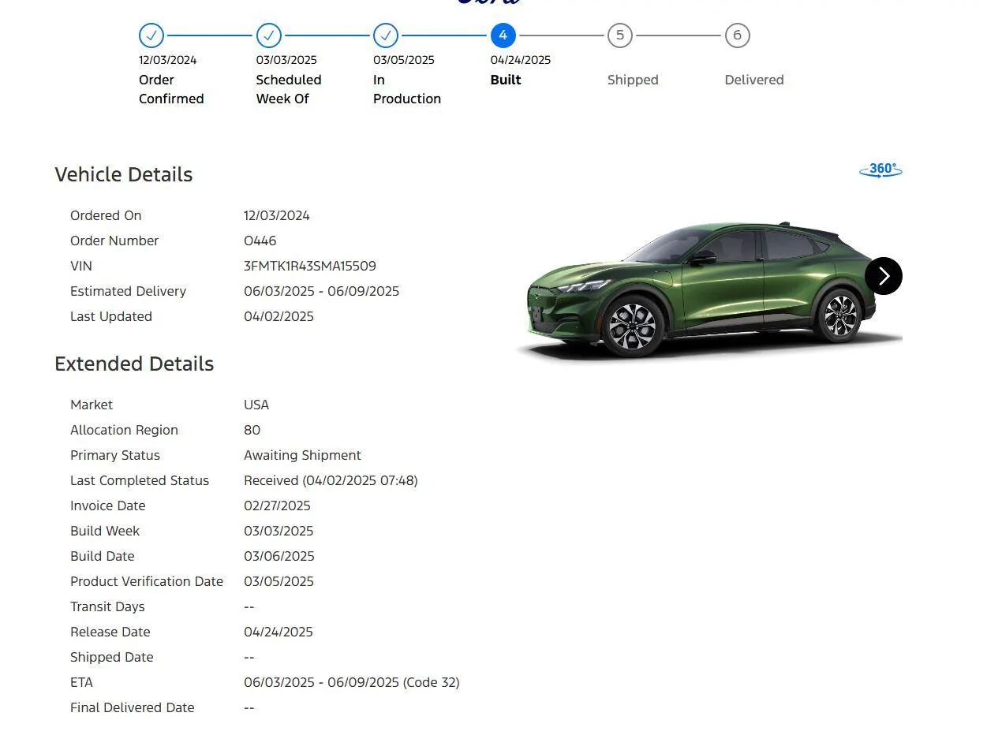987x735 pixels.
Task: Click the Delivered step label
Action: 754,80
